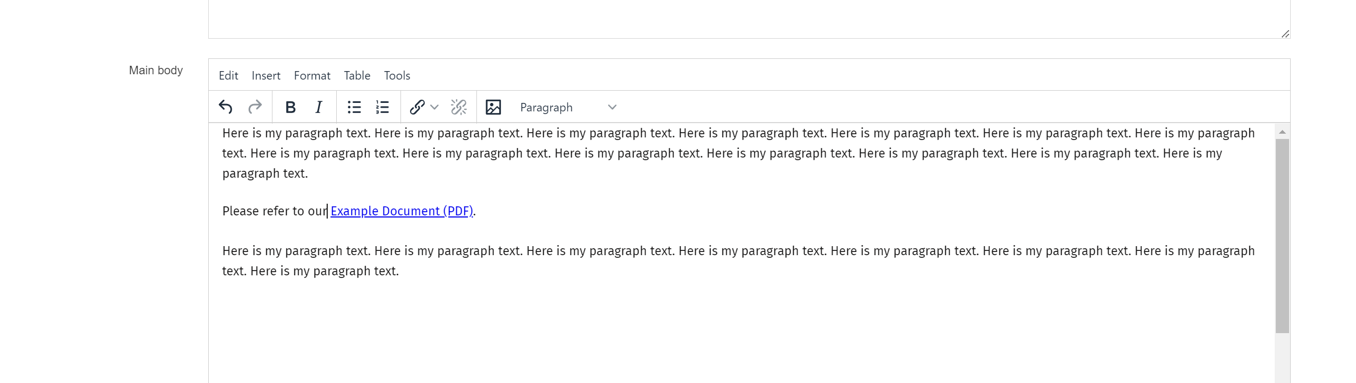1356x383 pixels.
Task: Click the editor vertical scrollbar thumb
Action: tap(1282, 236)
